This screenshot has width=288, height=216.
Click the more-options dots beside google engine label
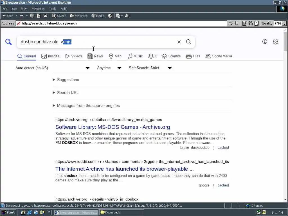coord(214,186)
